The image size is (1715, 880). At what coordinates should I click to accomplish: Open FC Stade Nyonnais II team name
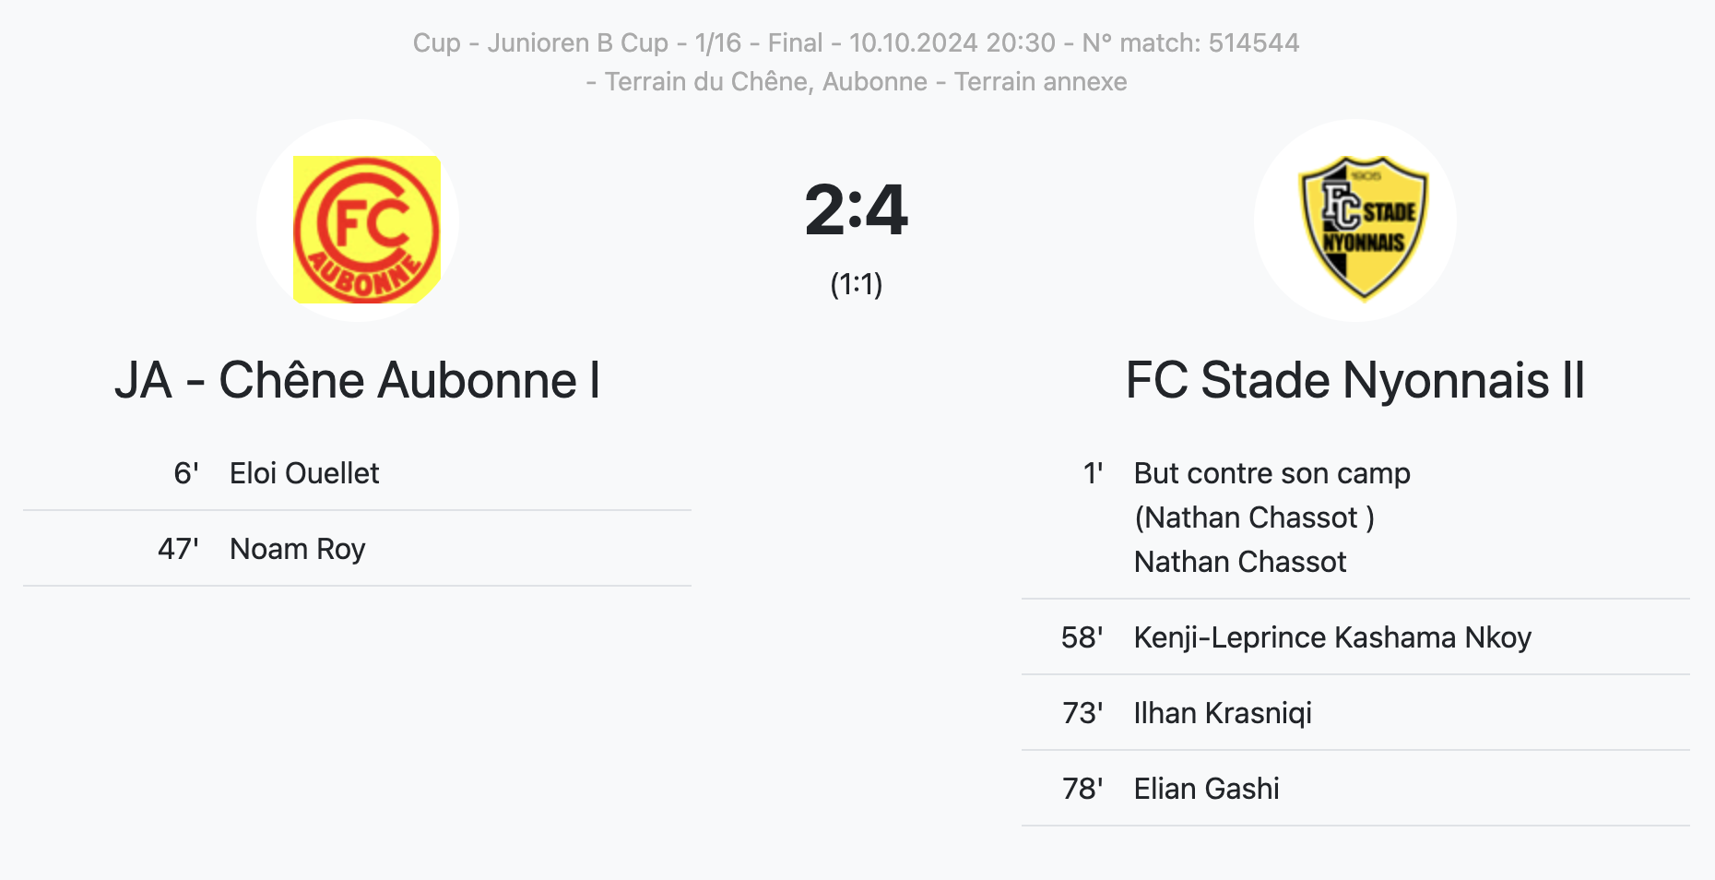click(1354, 380)
